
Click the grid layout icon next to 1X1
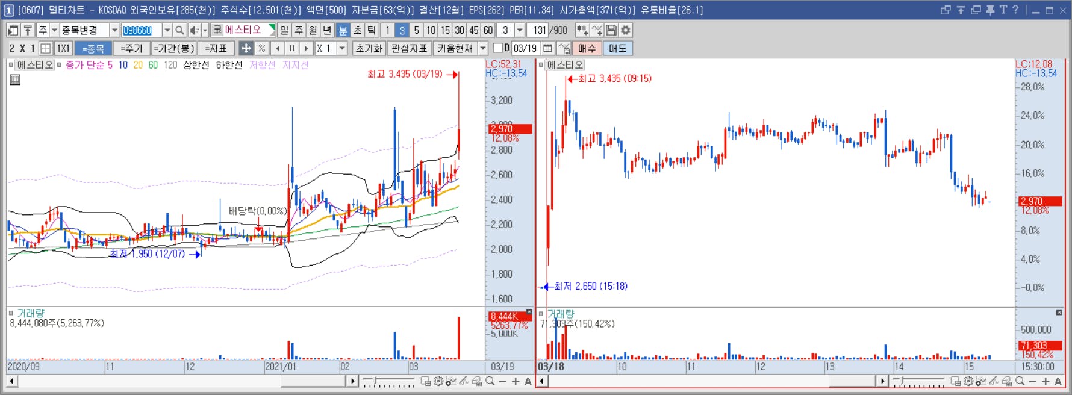click(46, 48)
